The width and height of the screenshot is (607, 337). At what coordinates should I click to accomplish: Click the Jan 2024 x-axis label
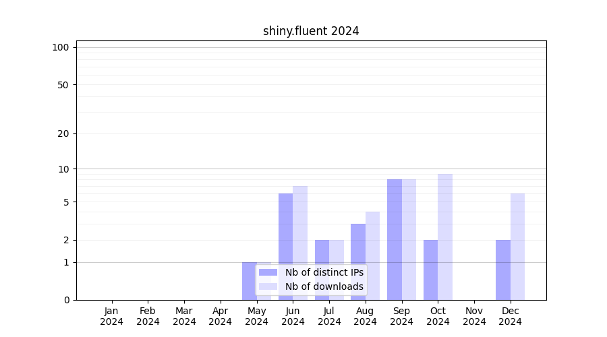(x=112, y=316)
